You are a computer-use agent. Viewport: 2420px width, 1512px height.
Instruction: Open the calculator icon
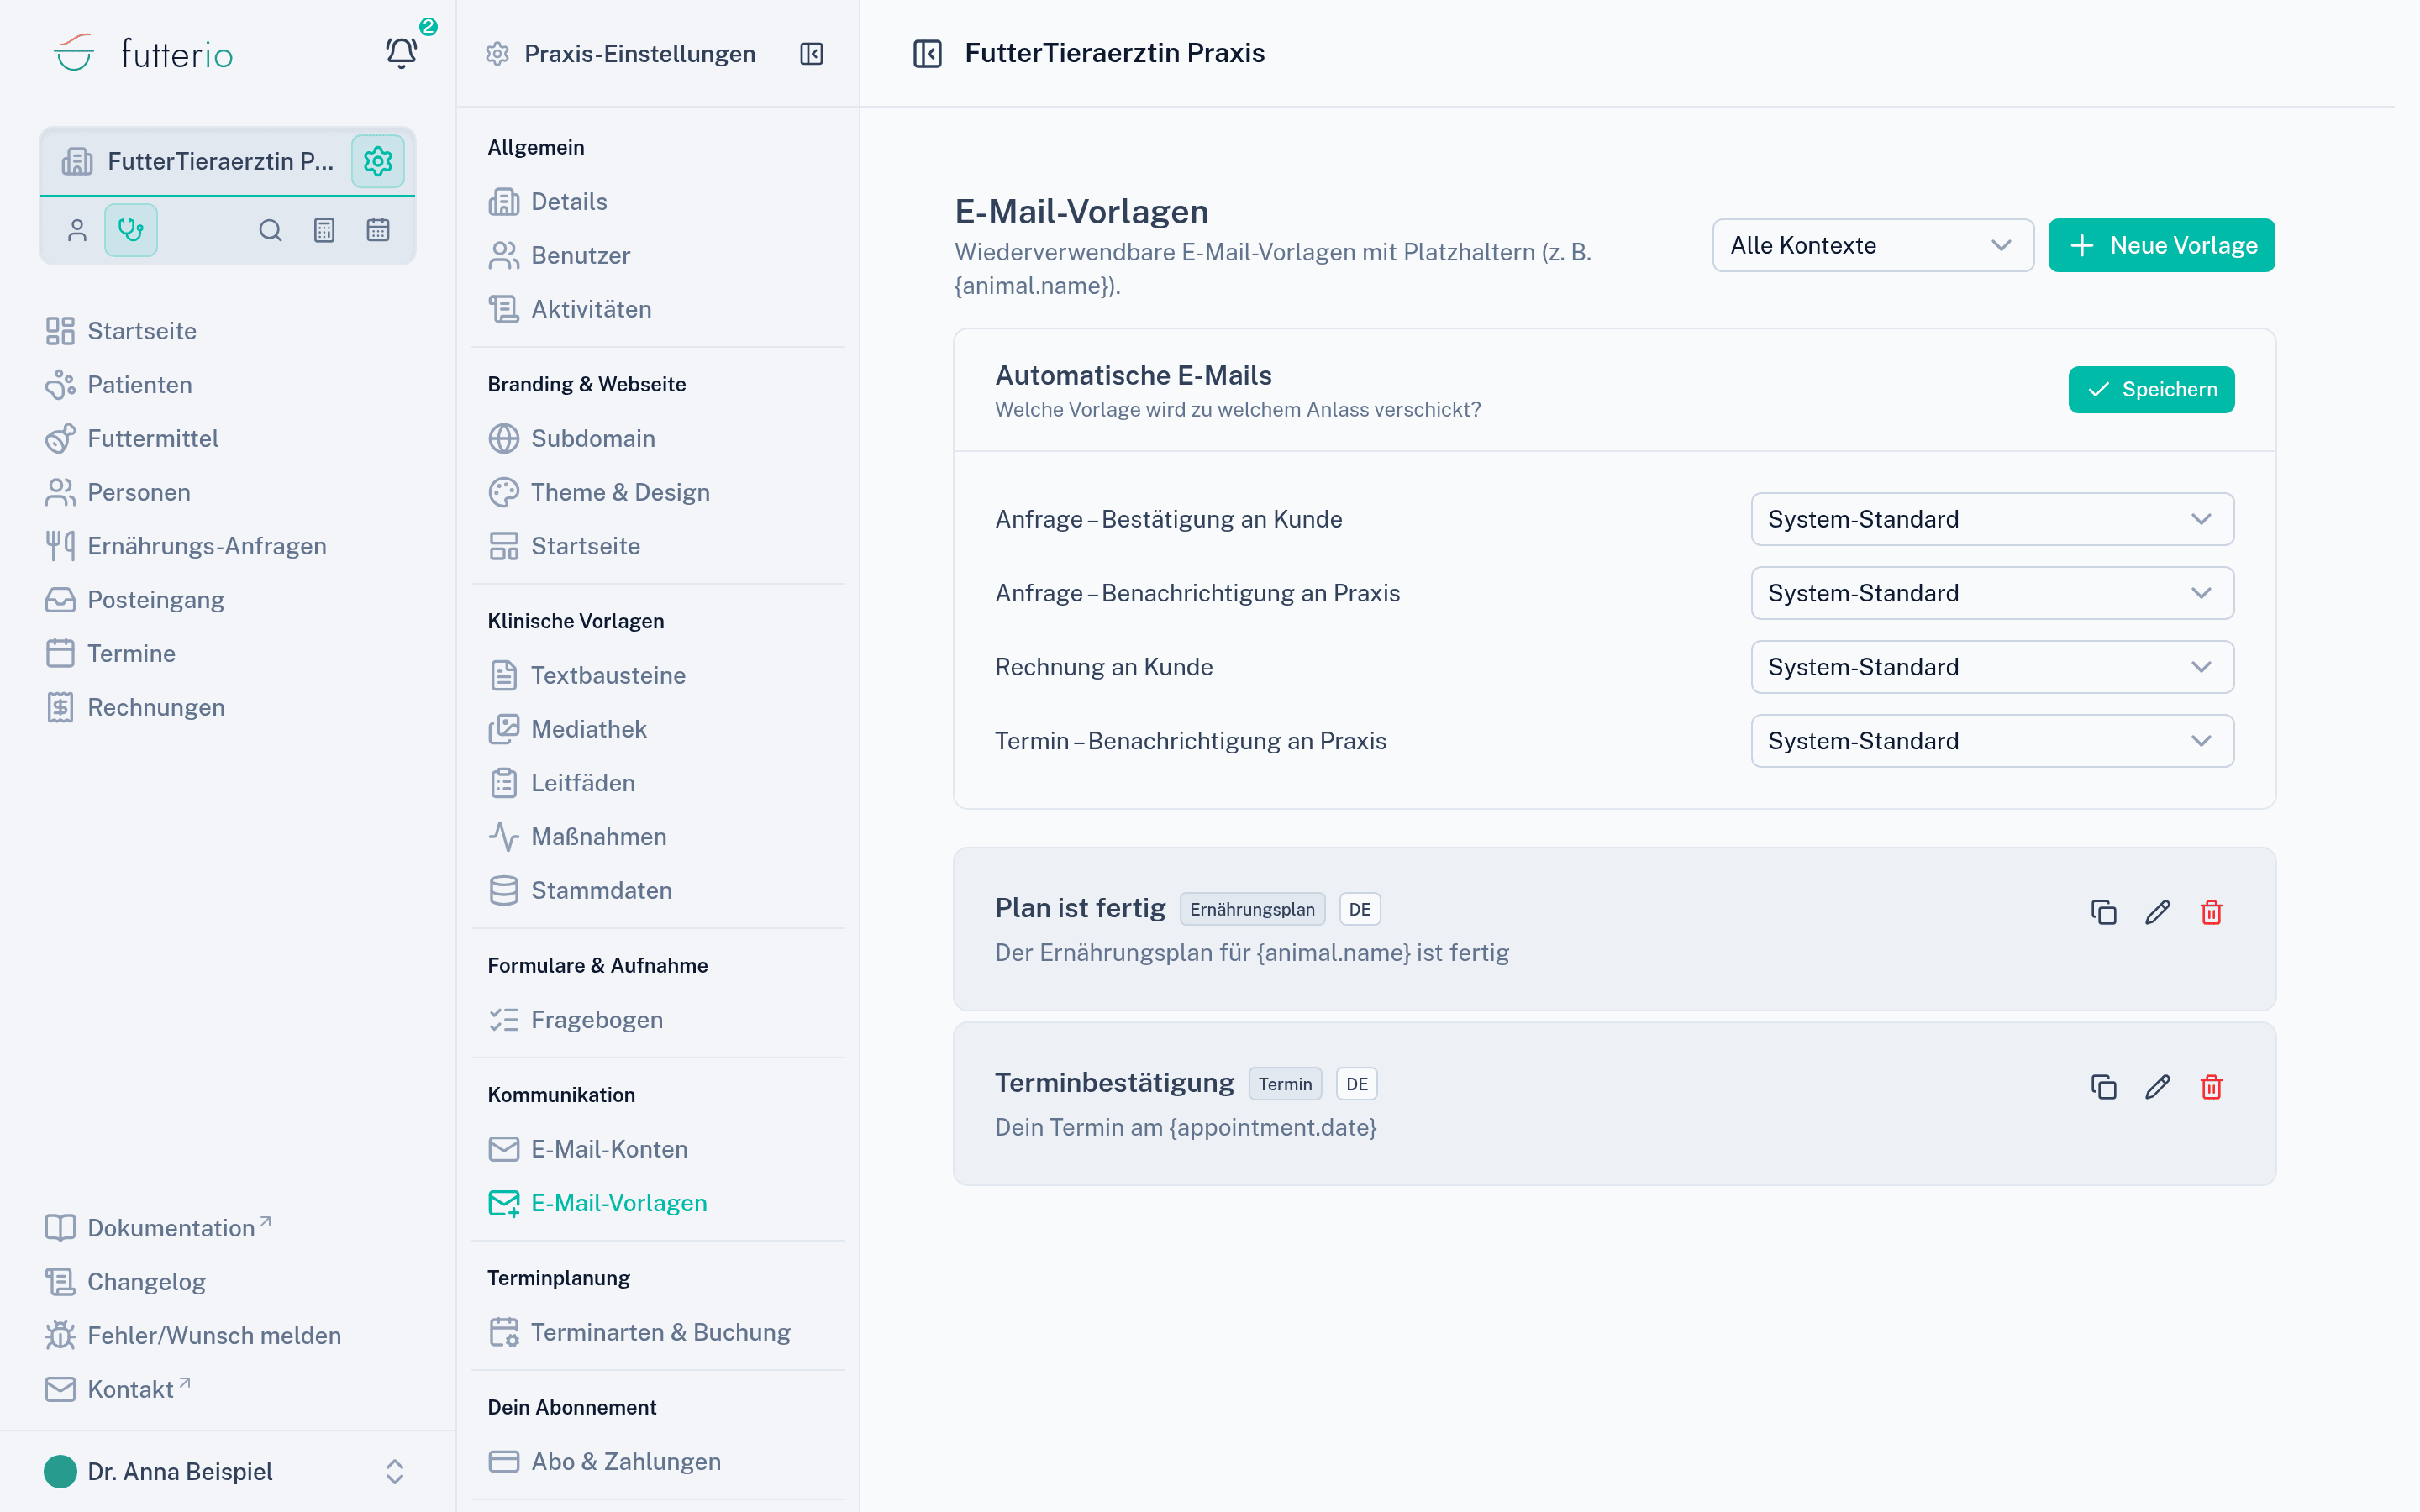tap(324, 230)
